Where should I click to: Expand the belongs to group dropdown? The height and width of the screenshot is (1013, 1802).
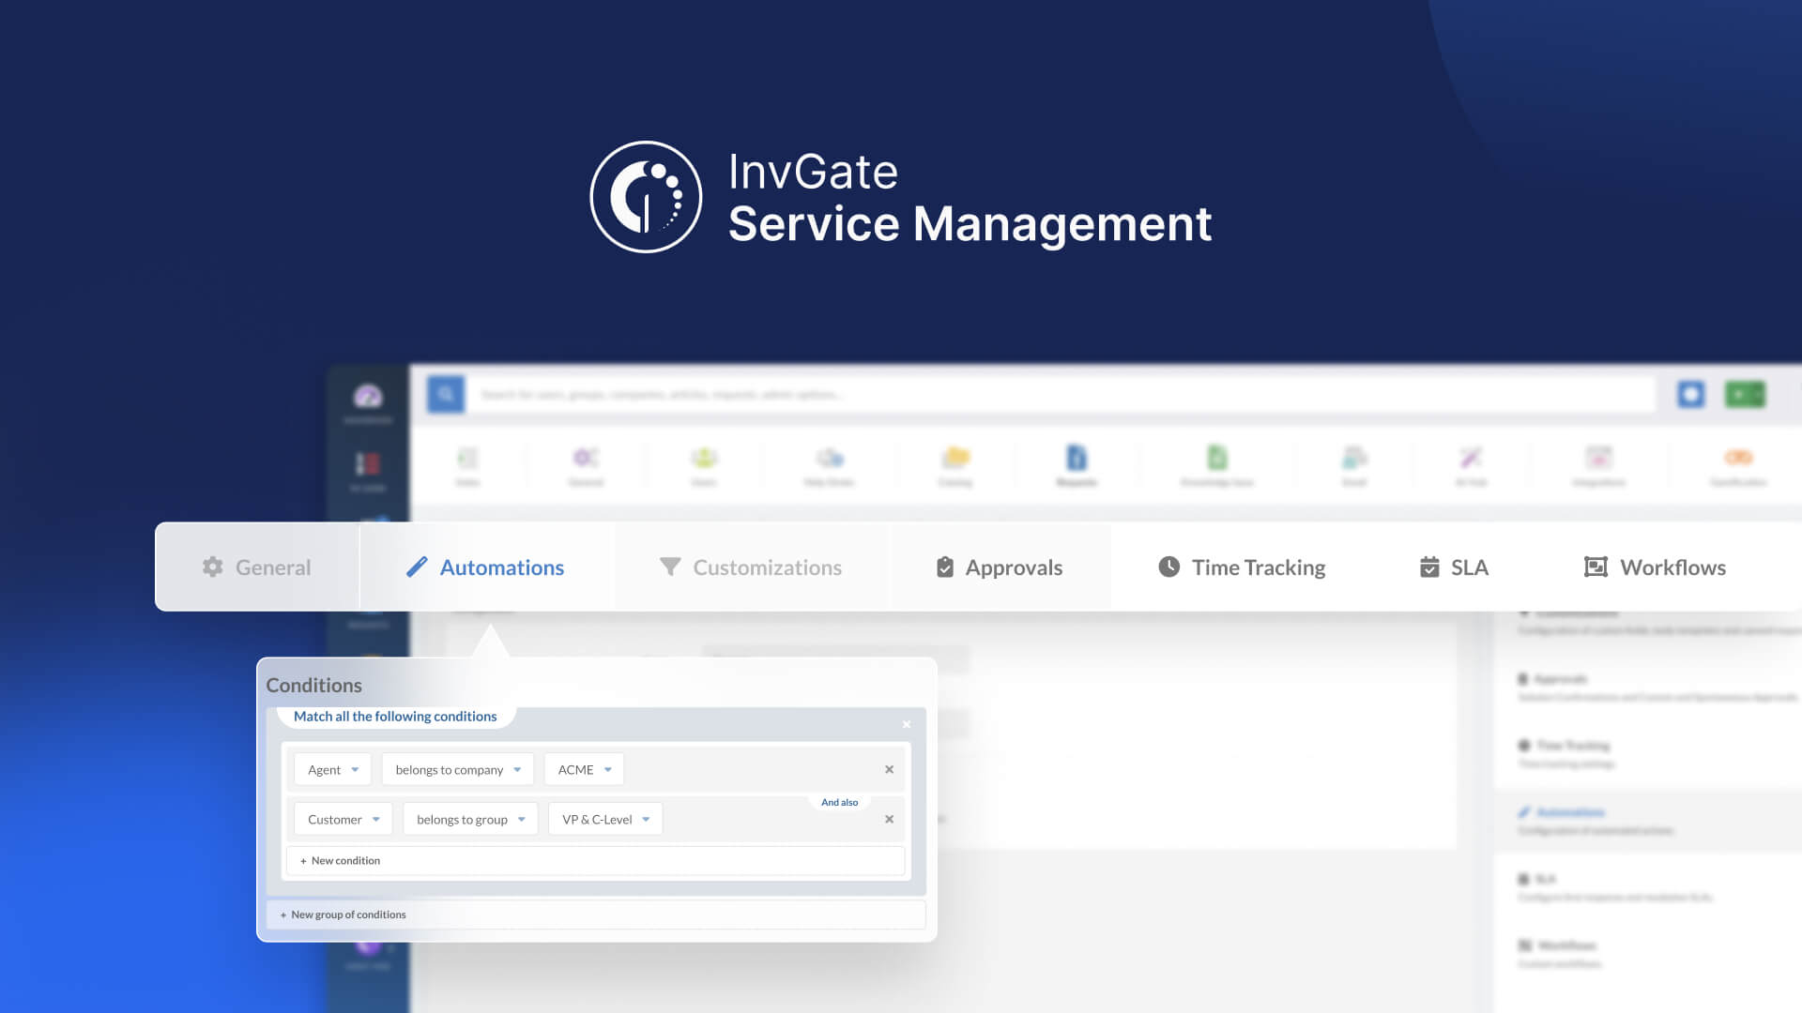(x=470, y=820)
